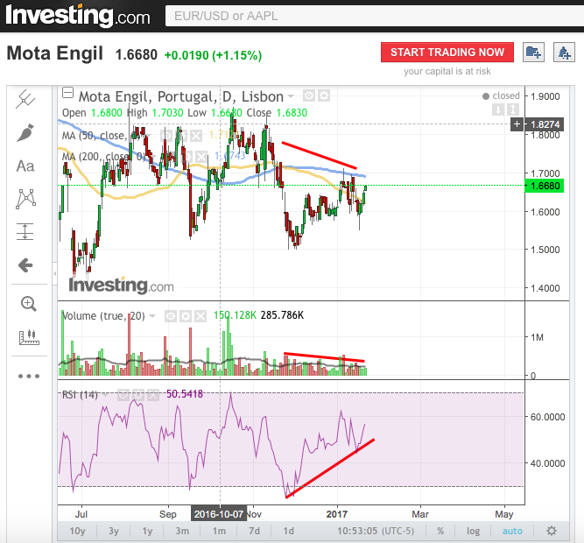584x543 pixels.
Task: Remove the MA 50 indicator
Action: pos(196,136)
